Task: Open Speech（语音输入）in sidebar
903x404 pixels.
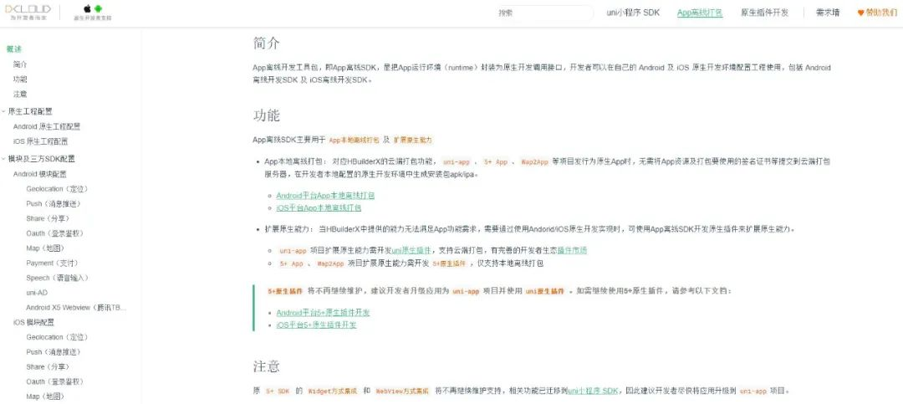Action: [x=57, y=279]
